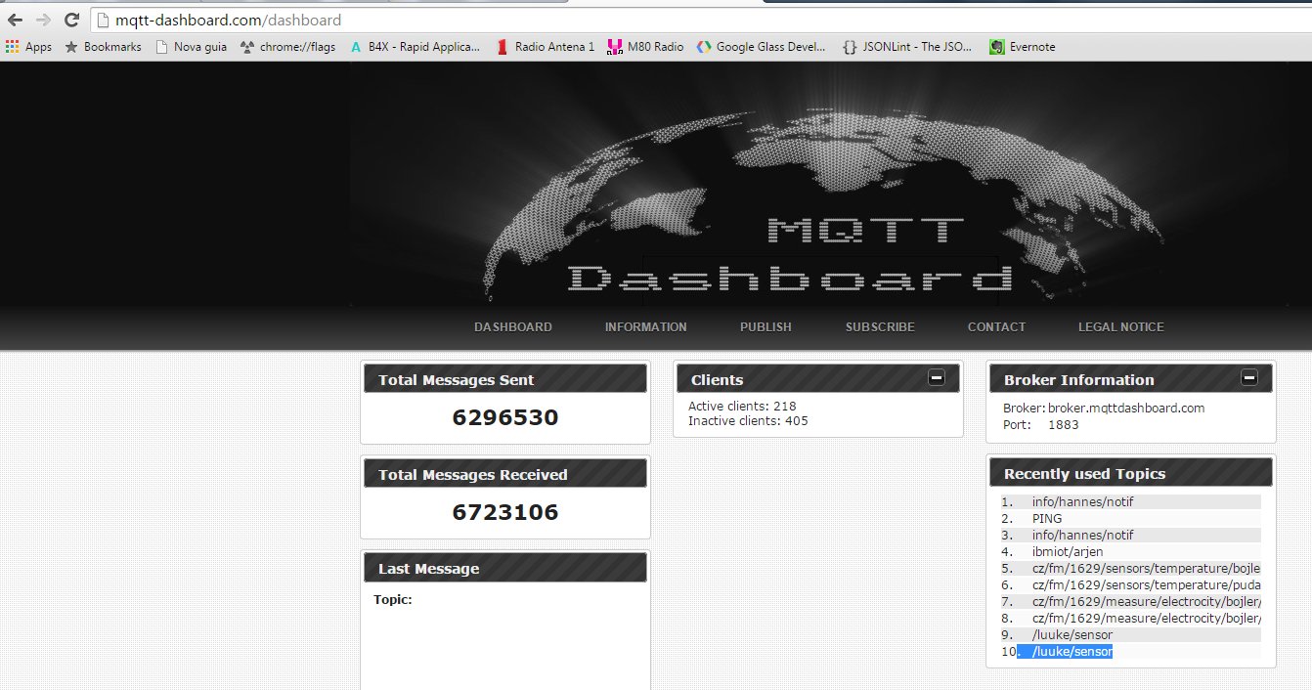The width and height of the screenshot is (1312, 690).
Task: Click the Inactive clients: 405 text
Action: tap(748, 421)
